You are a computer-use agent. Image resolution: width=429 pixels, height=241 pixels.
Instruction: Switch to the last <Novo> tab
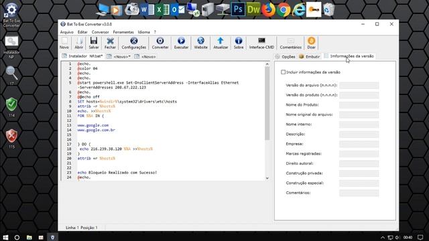(x=145, y=56)
